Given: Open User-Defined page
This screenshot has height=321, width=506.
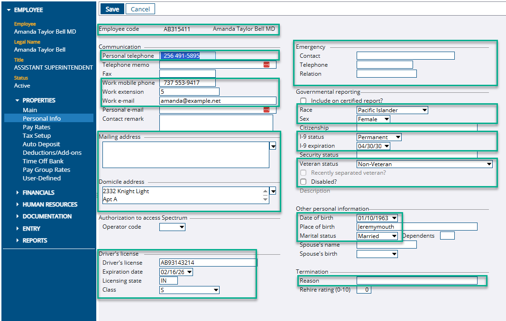Looking at the screenshot, I should tap(42, 178).
